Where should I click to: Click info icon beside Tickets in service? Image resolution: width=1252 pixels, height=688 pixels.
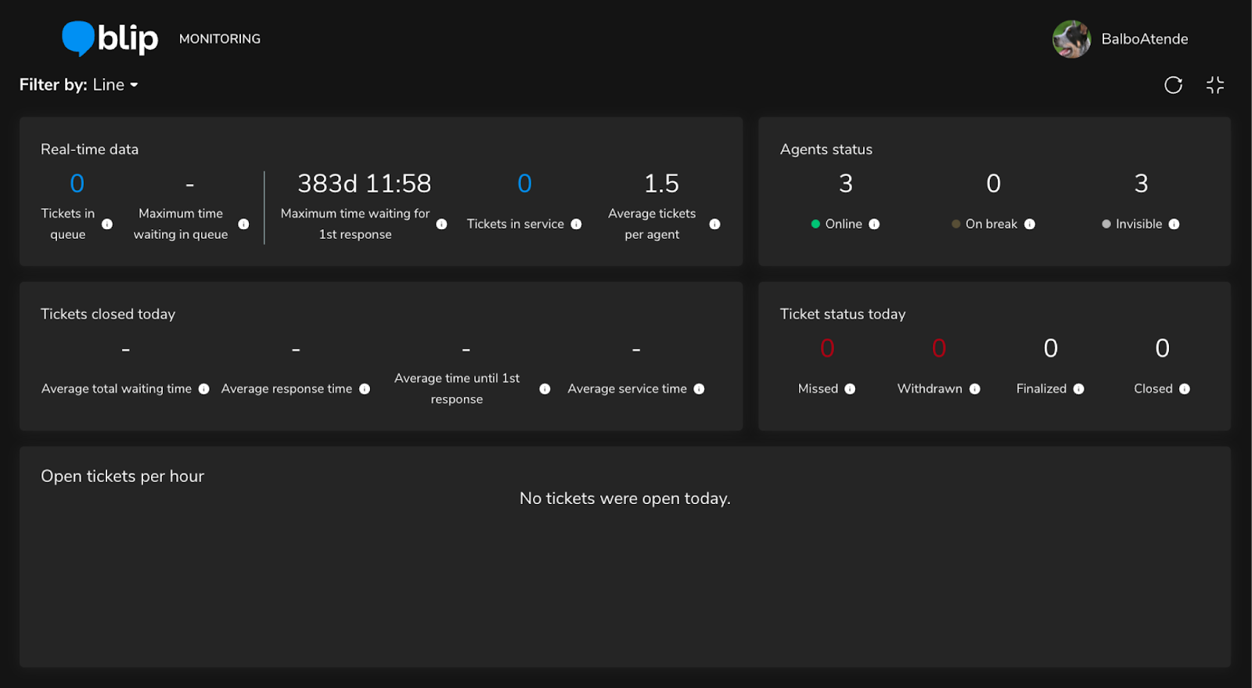[x=576, y=224]
